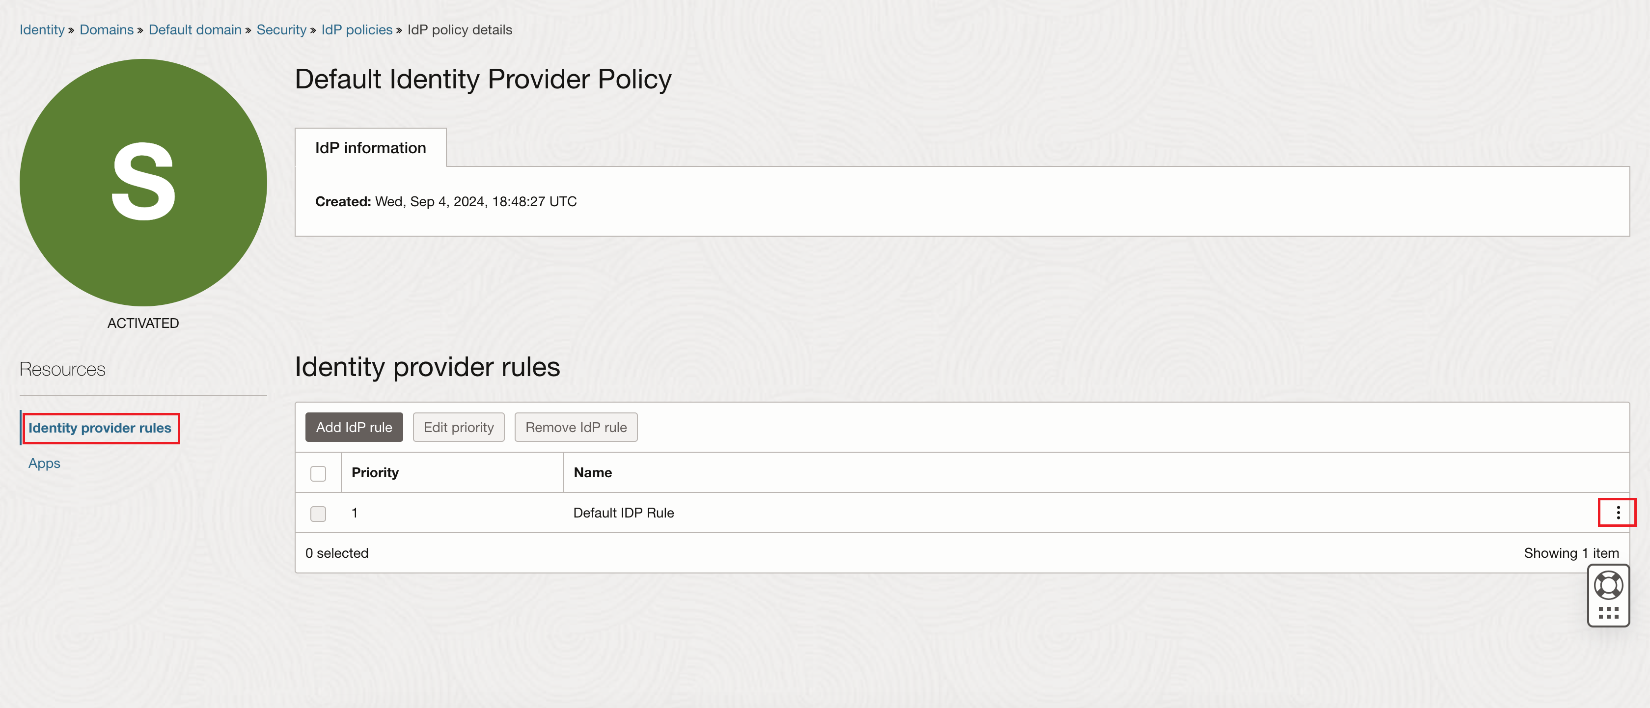Screen dimensions: 1650x708
Task: Open Apps under Resources
Action: (44, 463)
